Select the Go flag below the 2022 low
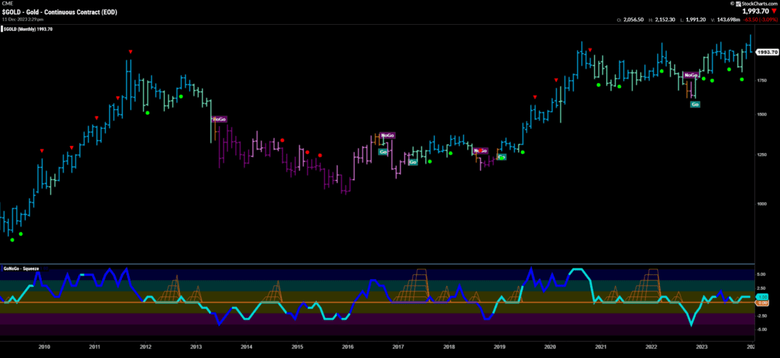 click(695, 104)
